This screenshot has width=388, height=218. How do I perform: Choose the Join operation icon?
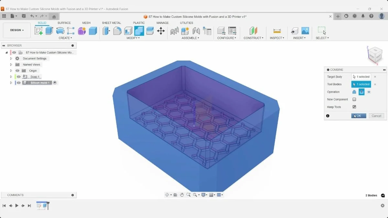tap(354, 92)
